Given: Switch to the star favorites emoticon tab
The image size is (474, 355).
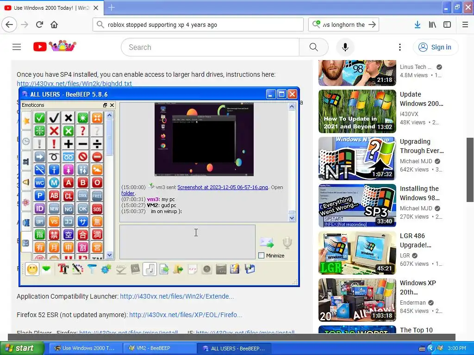Looking at the screenshot, I should coord(26,121).
